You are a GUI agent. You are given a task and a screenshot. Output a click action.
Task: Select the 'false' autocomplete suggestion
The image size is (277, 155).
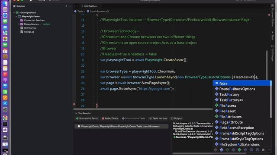242,83
